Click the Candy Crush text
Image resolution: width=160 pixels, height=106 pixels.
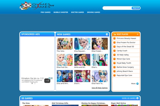(122, 51)
